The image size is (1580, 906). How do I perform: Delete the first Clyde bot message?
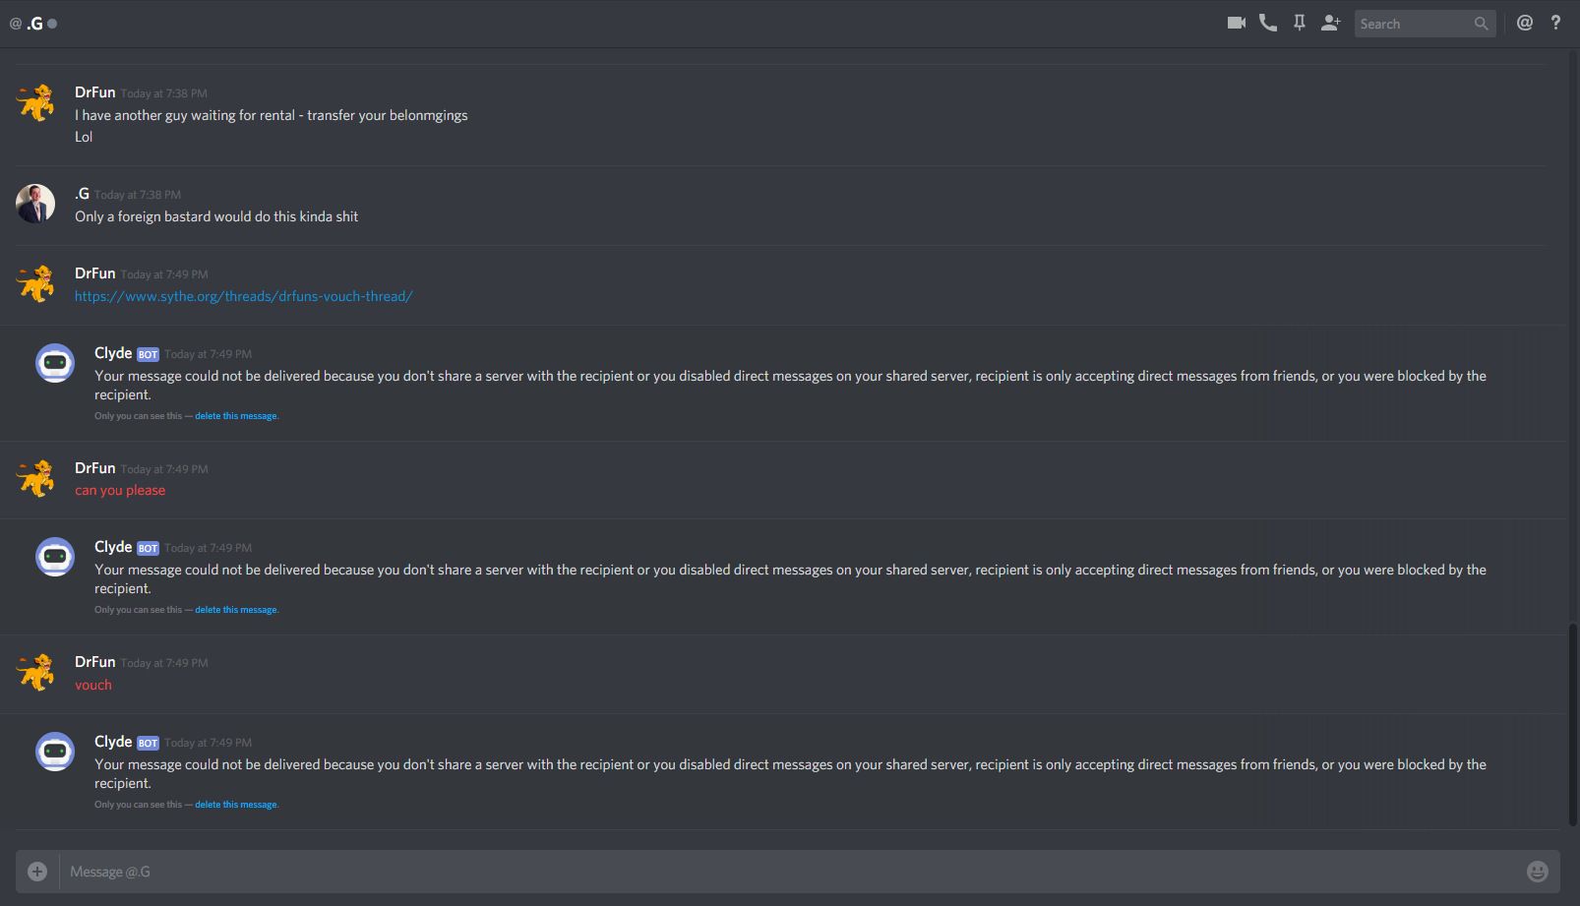[236, 416]
